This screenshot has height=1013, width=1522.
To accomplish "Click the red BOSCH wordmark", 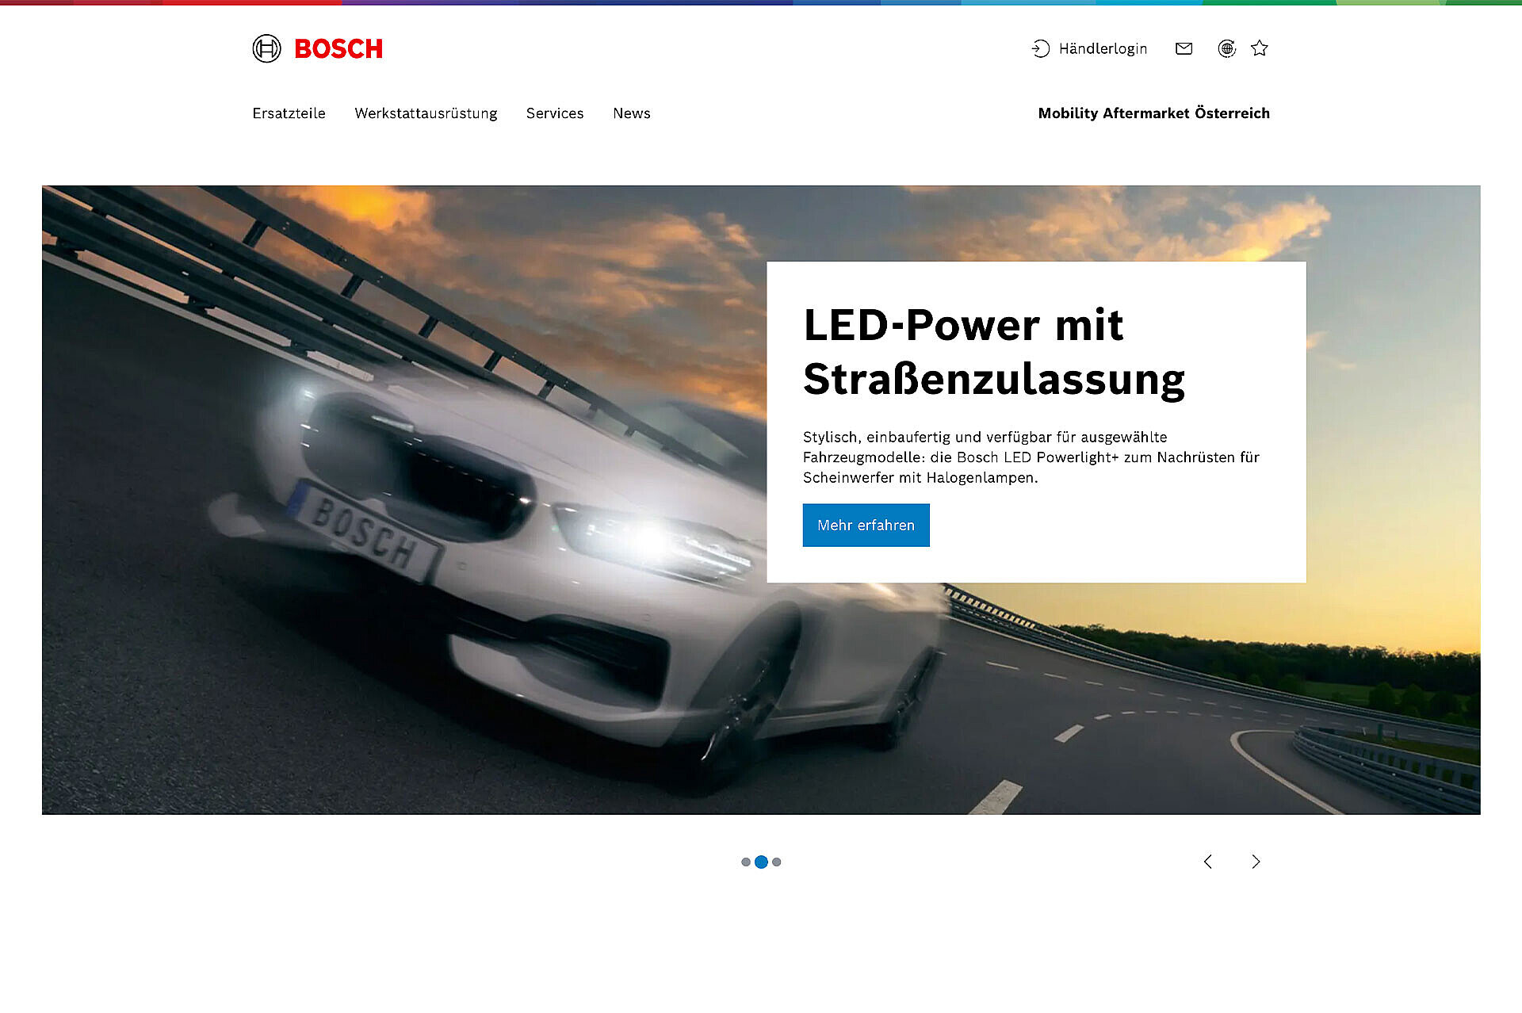I will 338,49.
